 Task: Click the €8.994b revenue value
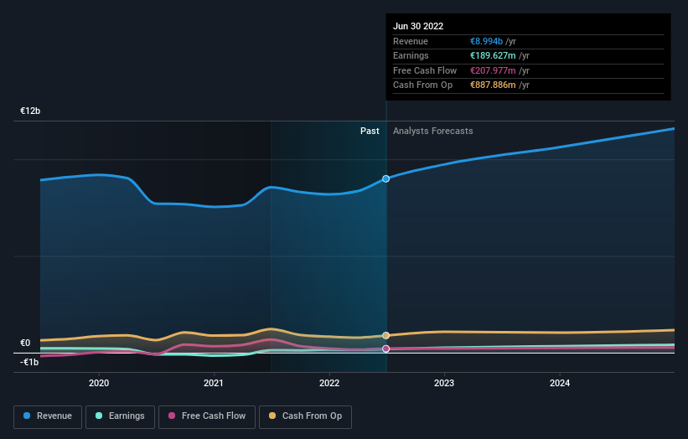tap(487, 41)
